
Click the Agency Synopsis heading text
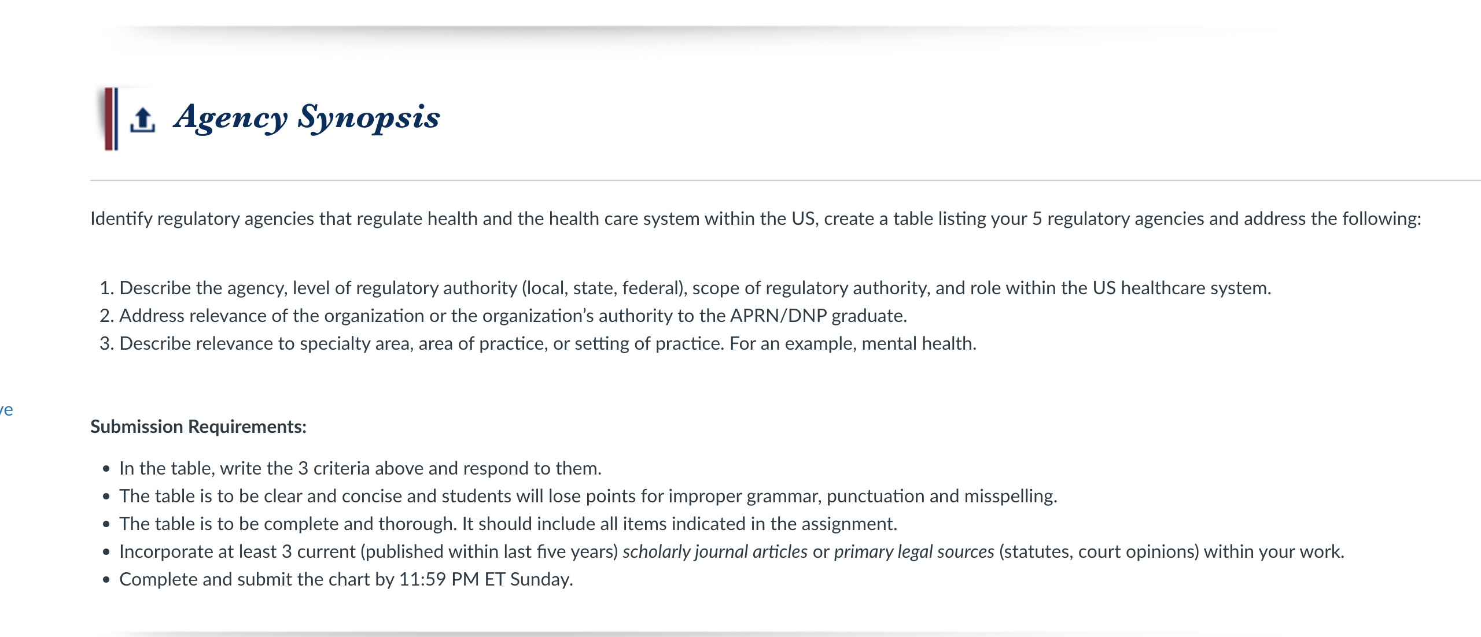point(307,118)
